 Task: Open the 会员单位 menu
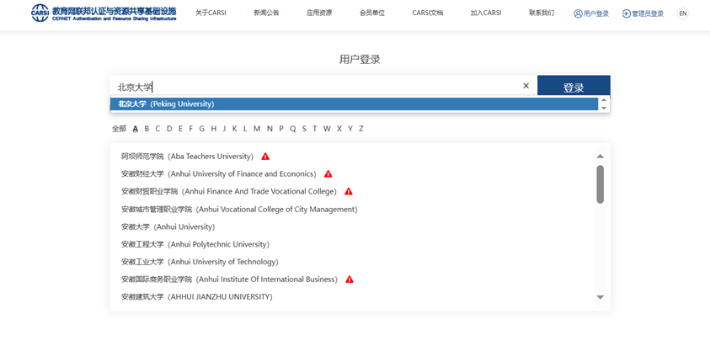(x=372, y=13)
